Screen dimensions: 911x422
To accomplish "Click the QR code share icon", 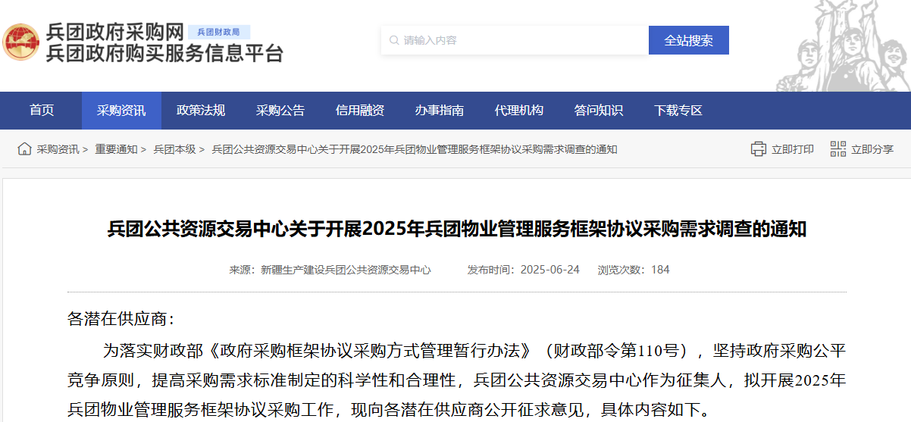I will (837, 149).
